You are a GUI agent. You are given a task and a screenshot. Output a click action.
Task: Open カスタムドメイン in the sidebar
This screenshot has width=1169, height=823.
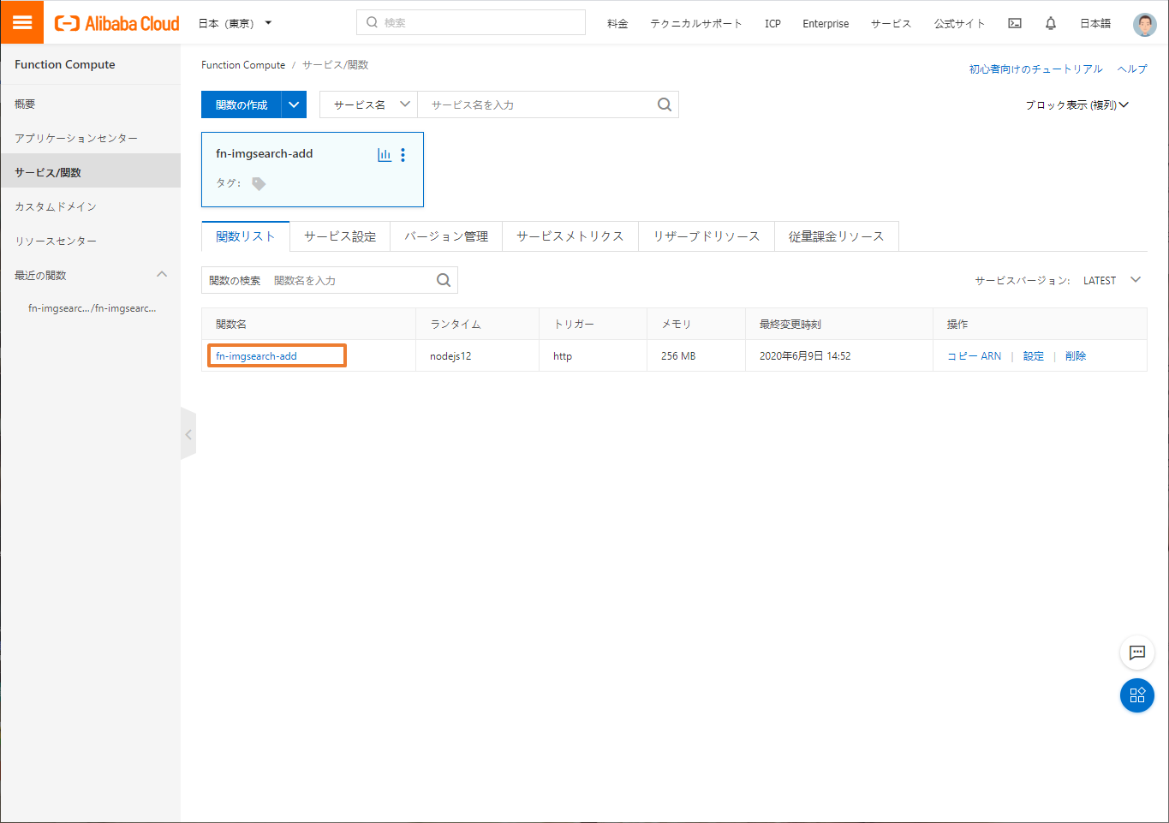coord(91,206)
